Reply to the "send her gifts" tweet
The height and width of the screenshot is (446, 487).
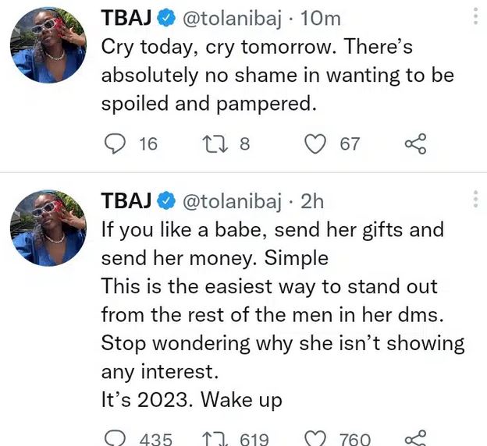(x=115, y=438)
